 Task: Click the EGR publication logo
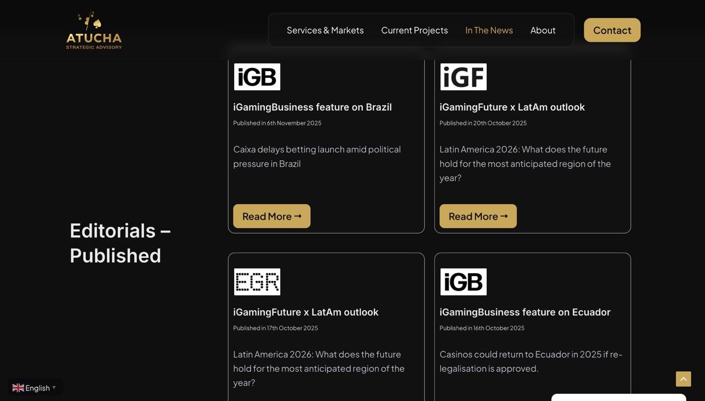(x=257, y=281)
